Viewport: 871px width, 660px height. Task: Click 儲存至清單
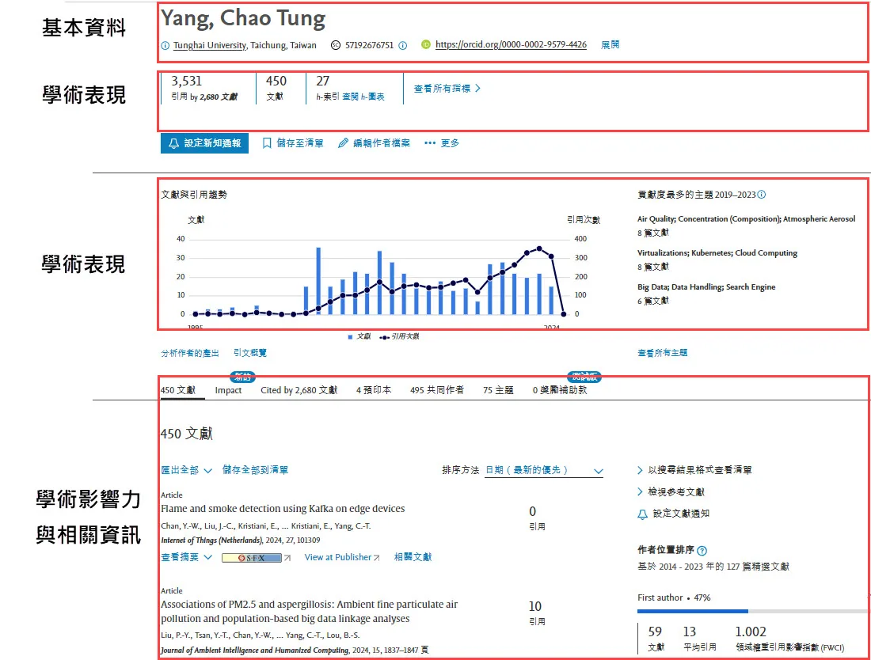click(x=293, y=143)
